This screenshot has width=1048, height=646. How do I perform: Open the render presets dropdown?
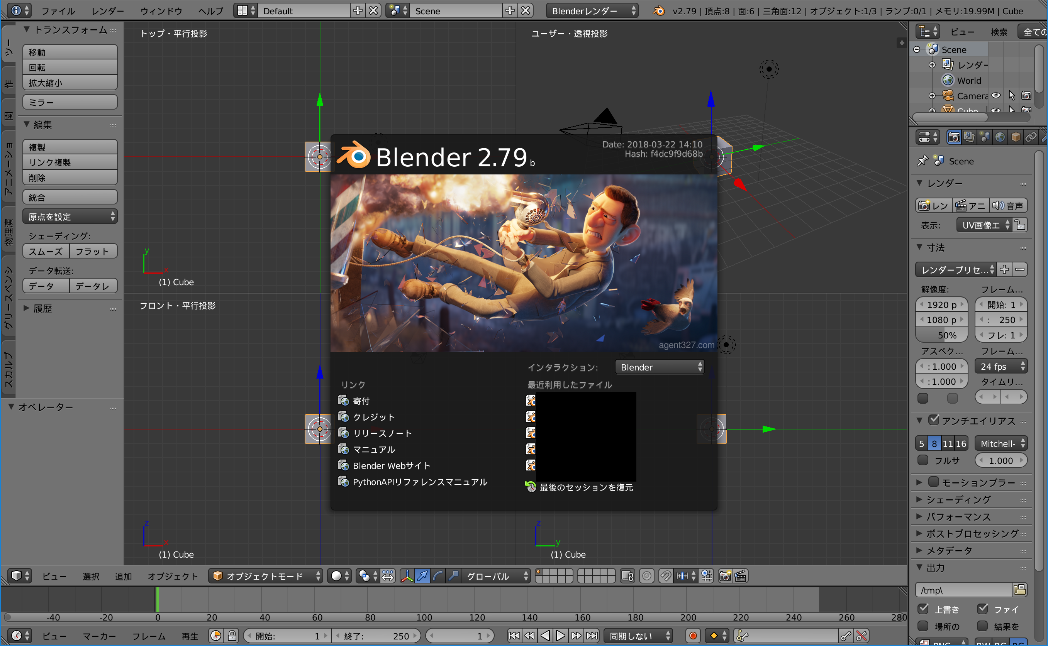[956, 270]
